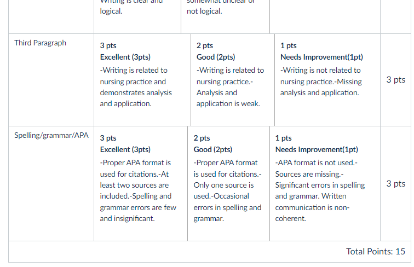The image size is (414, 267).
Task: Pick Spelling/grammar/APA Needs Improvement(1pt) rating
Action: point(325,183)
